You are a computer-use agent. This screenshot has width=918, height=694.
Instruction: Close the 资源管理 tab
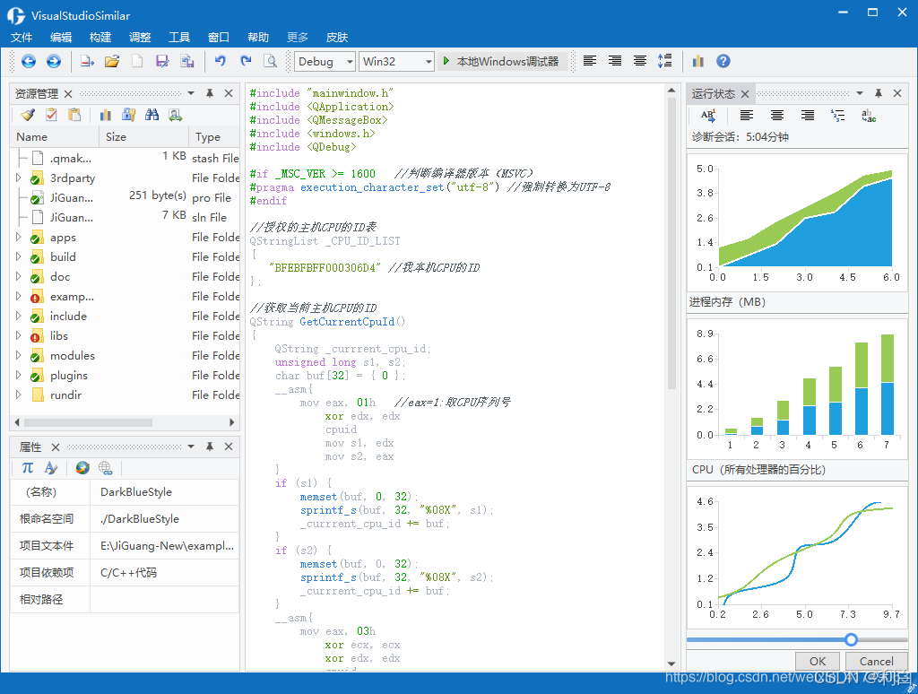click(x=68, y=94)
